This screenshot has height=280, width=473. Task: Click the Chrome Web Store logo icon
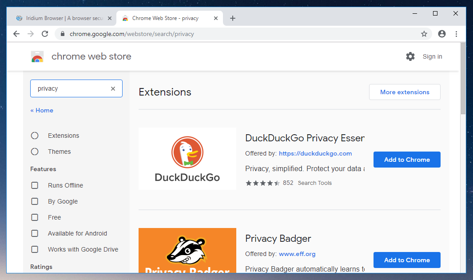37,56
